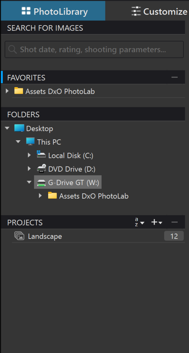This screenshot has width=189, height=353.
Task: Click the Favorites Assets DxO PhotoLab folder icon
Action: click(19, 91)
